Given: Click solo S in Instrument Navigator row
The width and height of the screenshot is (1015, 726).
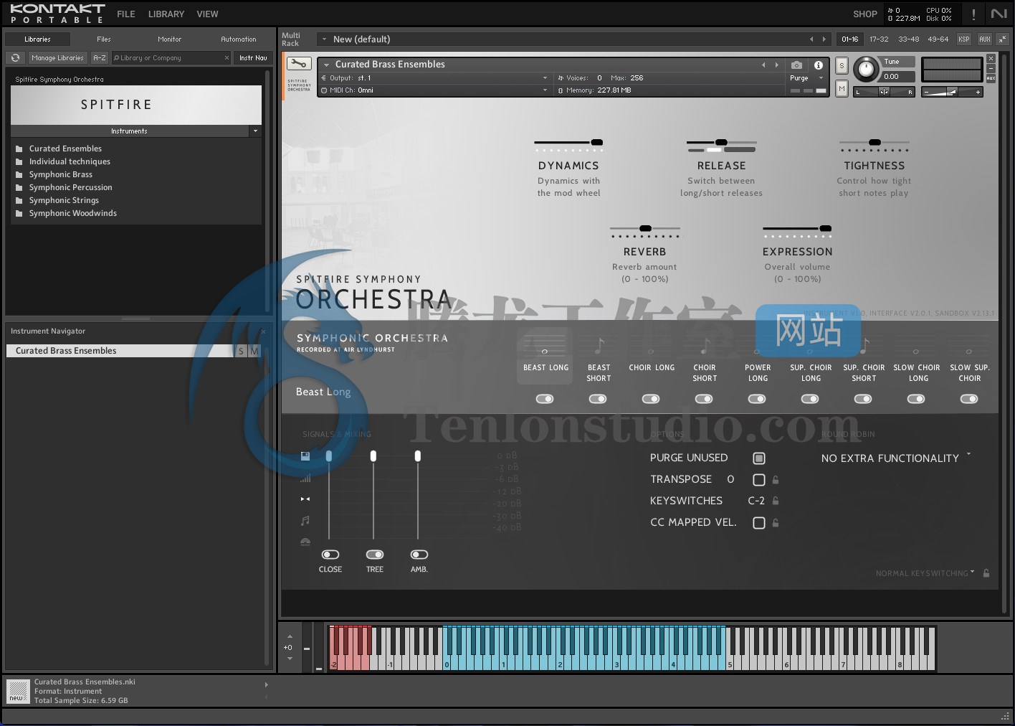Looking at the screenshot, I should (241, 351).
